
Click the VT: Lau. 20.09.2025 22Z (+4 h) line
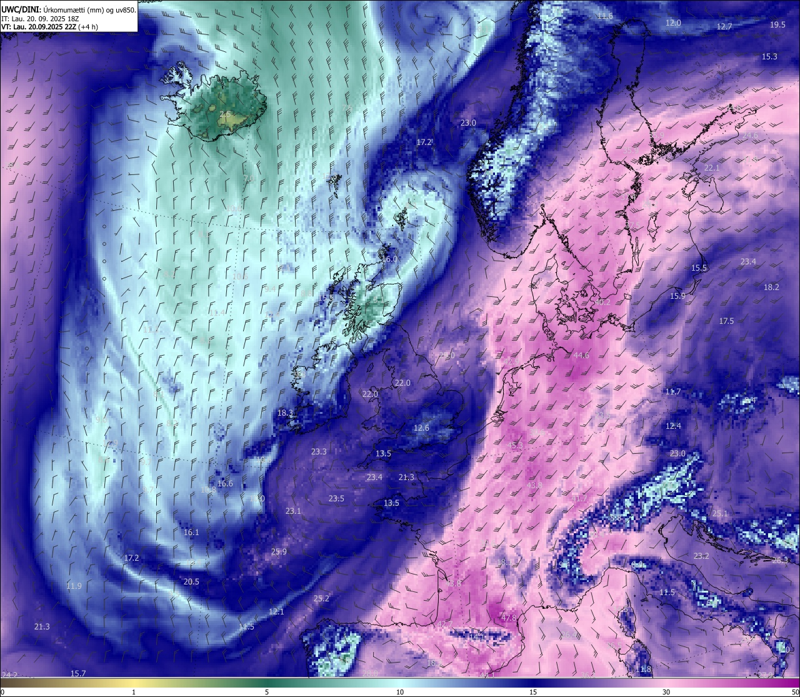pyautogui.click(x=50, y=27)
